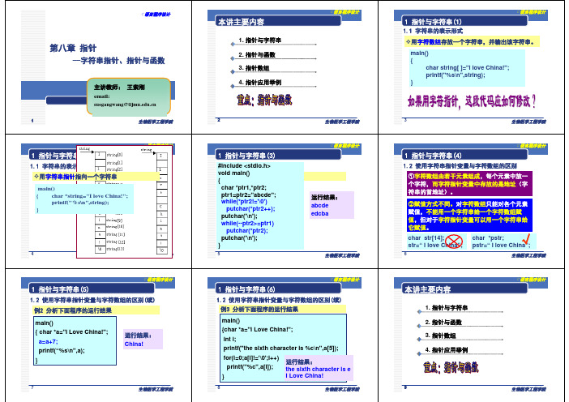This screenshot has width=569, height=402.
Task: Click the line '#include <stdio.h>'
Action: coord(244,166)
